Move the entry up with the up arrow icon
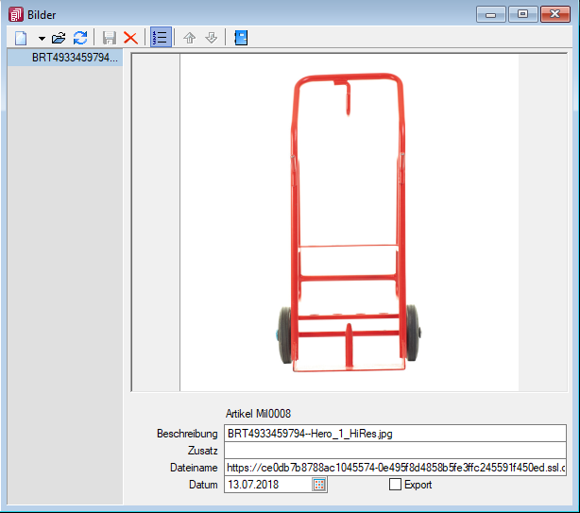Image resolution: width=580 pixels, height=513 pixels. coord(189,38)
